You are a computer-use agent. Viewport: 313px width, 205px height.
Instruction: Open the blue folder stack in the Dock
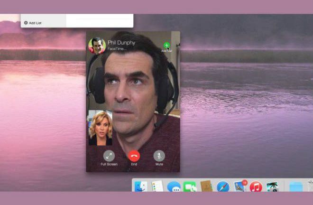point(296,187)
